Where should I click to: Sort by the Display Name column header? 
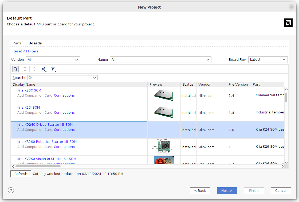[79, 85]
